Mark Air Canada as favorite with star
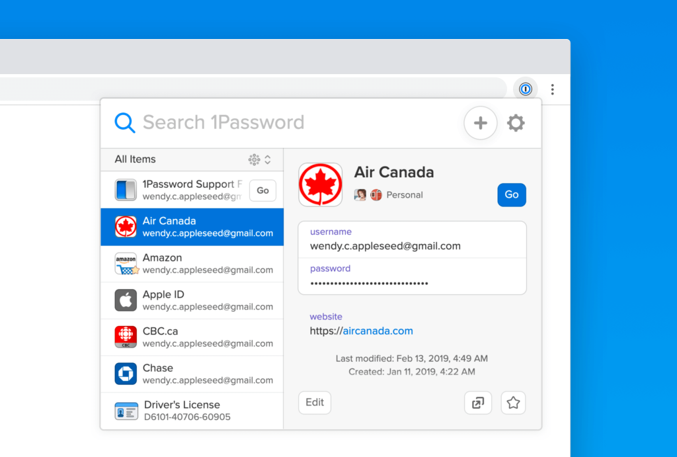677x457 pixels. pos(513,403)
